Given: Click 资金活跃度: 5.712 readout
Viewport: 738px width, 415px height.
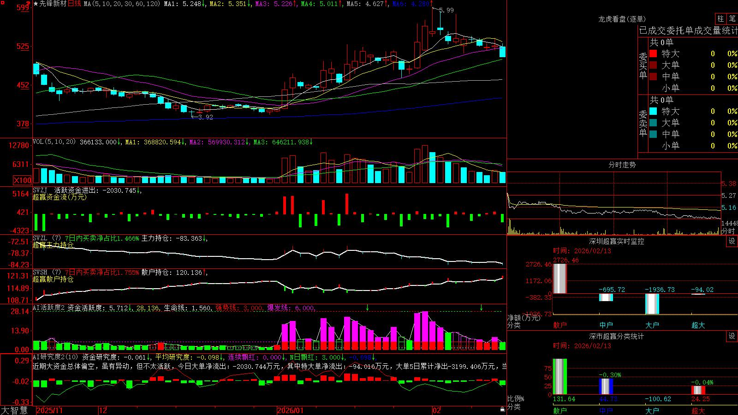Looking at the screenshot, I should coord(100,308).
